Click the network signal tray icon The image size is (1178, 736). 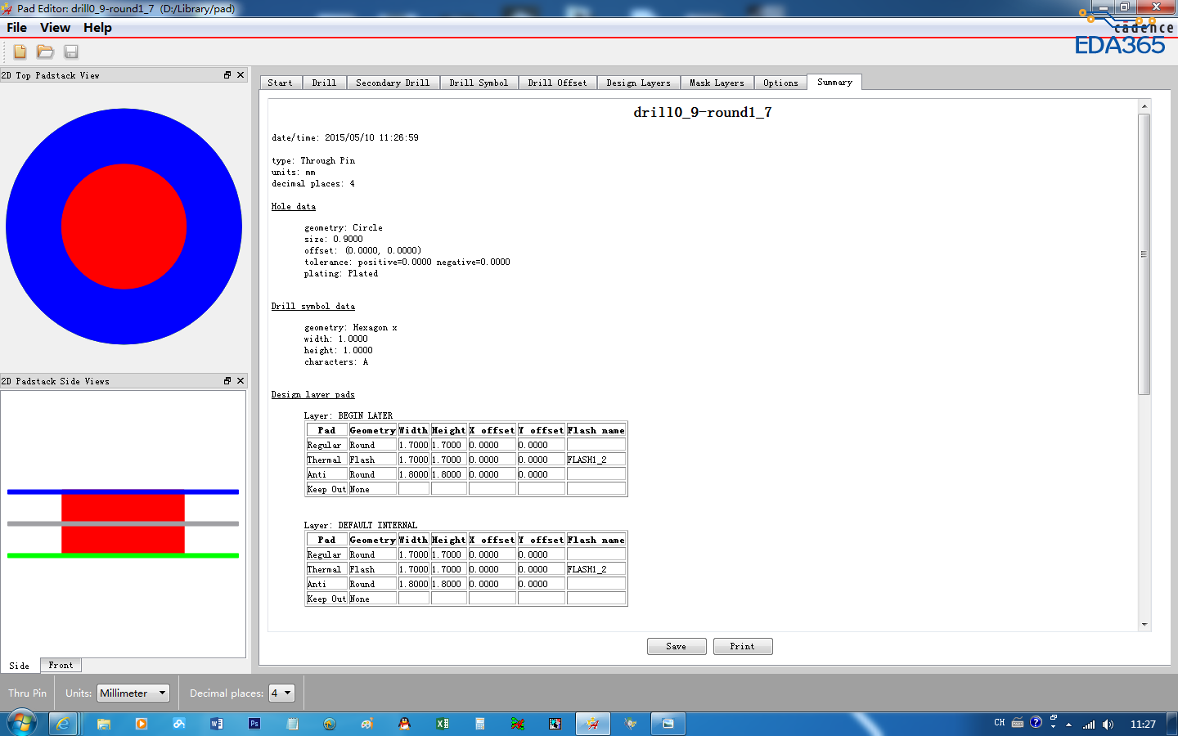pos(1089,725)
